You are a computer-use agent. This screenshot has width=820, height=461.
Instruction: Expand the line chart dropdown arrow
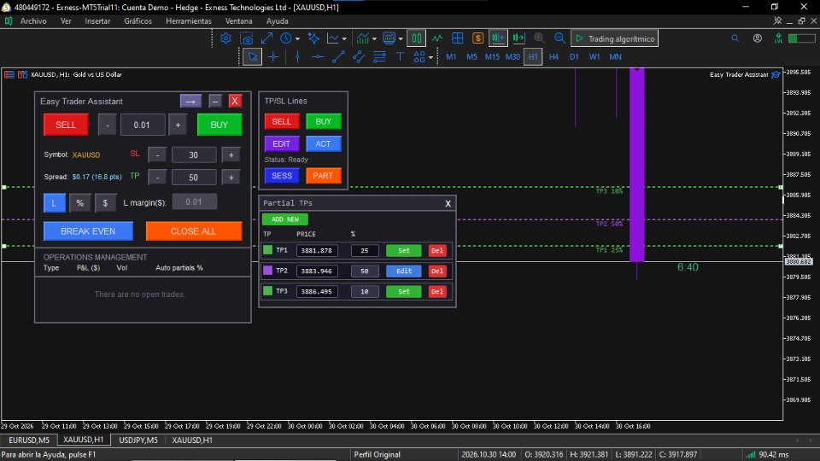pyautogui.click(x=344, y=39)
